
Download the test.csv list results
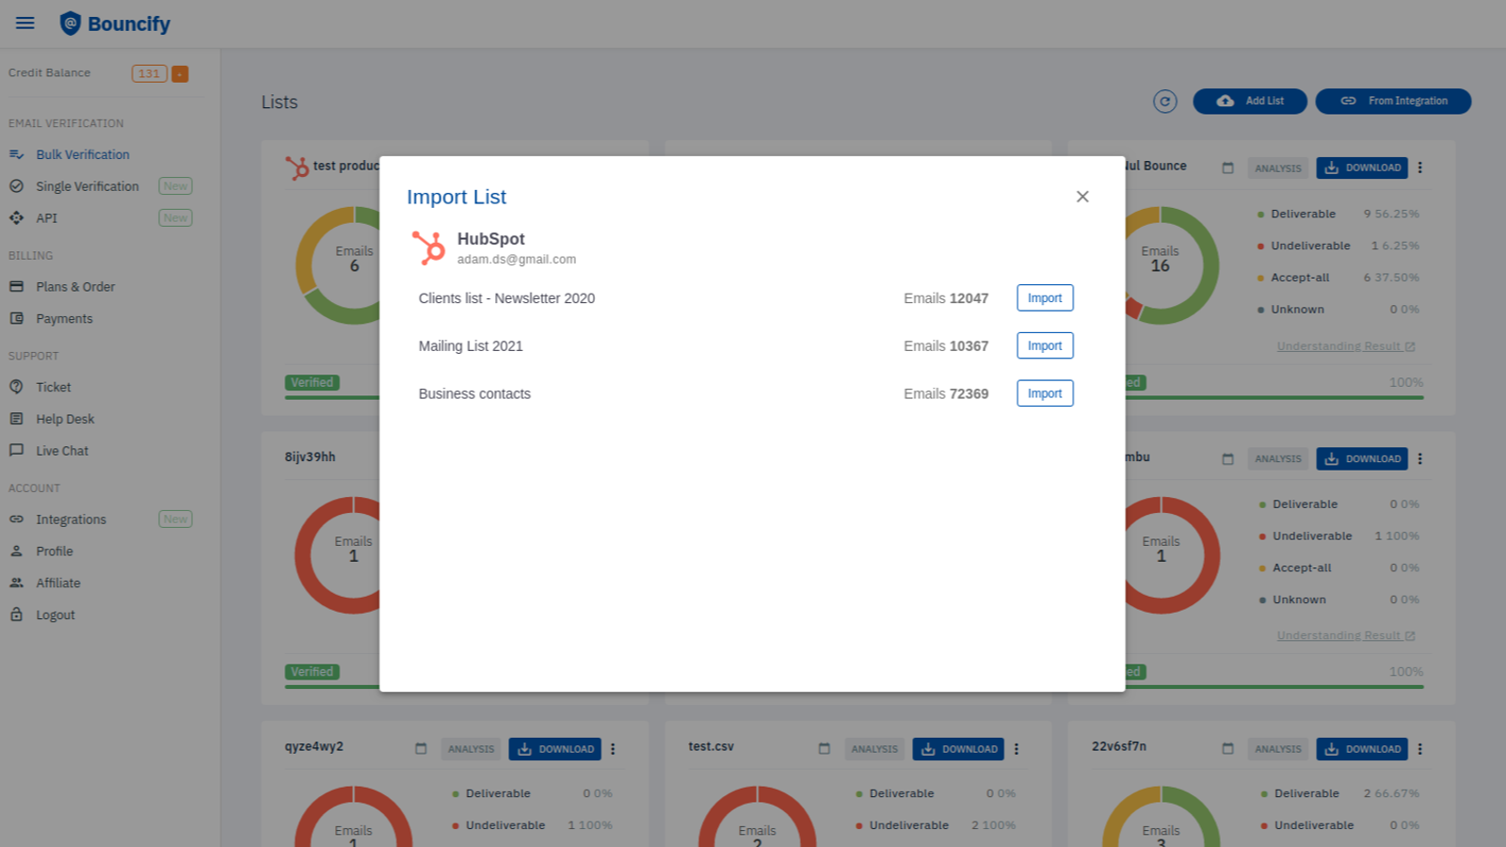[x=958, y=749]
